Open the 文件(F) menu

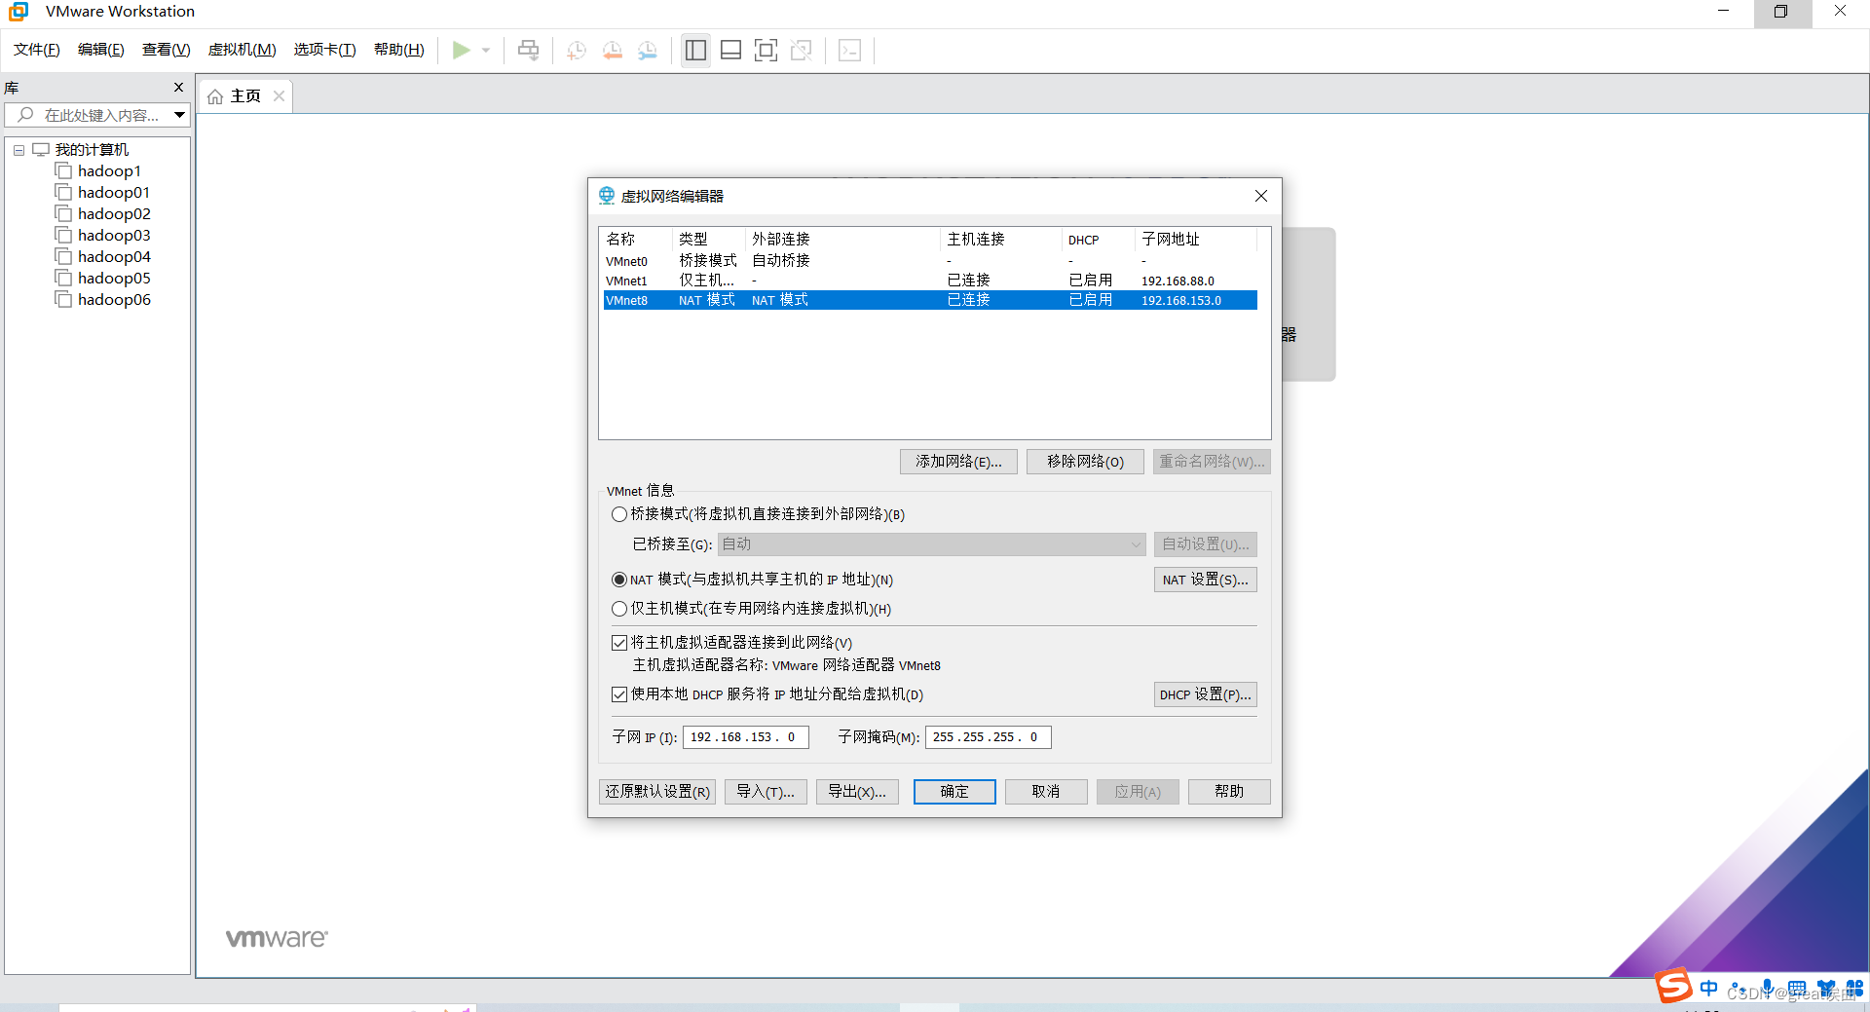click(x=37, y=50)
